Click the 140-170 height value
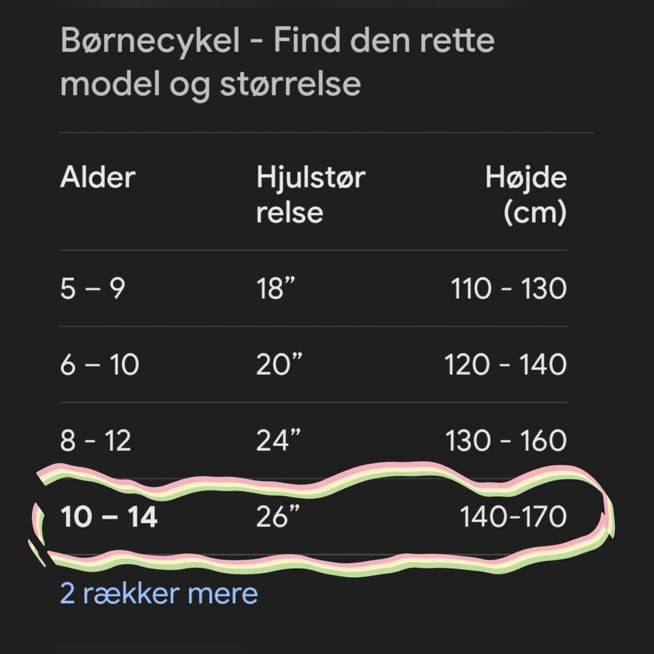This screenshot has height=654, width=654. pyautogui.click(x=513, y=517)
